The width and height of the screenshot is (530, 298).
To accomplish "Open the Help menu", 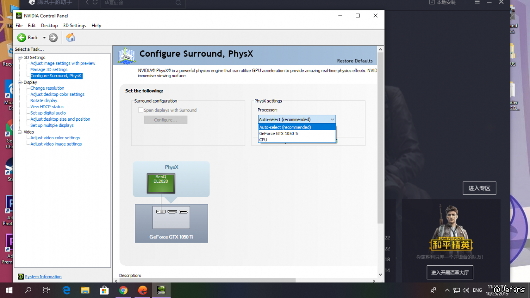I will pos(96,26).
